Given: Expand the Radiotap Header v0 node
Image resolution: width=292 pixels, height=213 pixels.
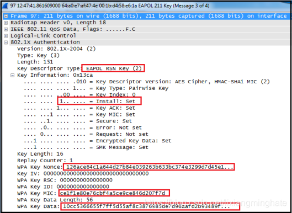Looking at the screenshot, I should [x=6, y=23].
